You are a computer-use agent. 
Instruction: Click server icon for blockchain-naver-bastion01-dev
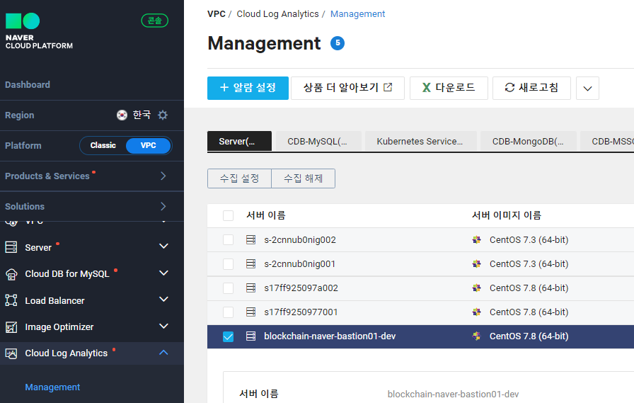(x=250, y=336)
